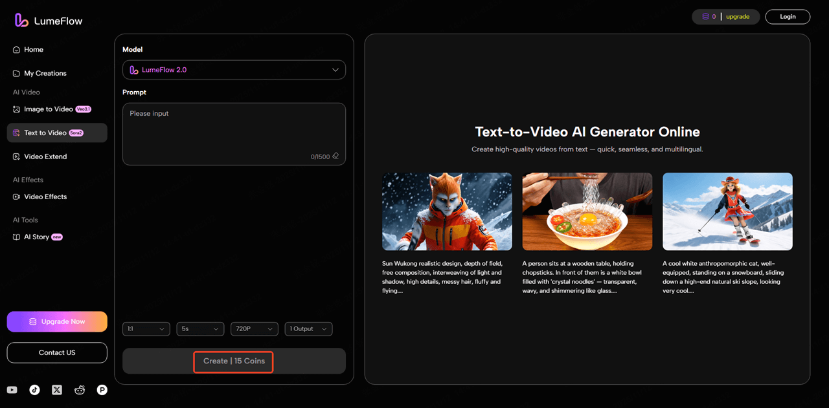View the snowboarding cat example thumbnail

point(727,211)
